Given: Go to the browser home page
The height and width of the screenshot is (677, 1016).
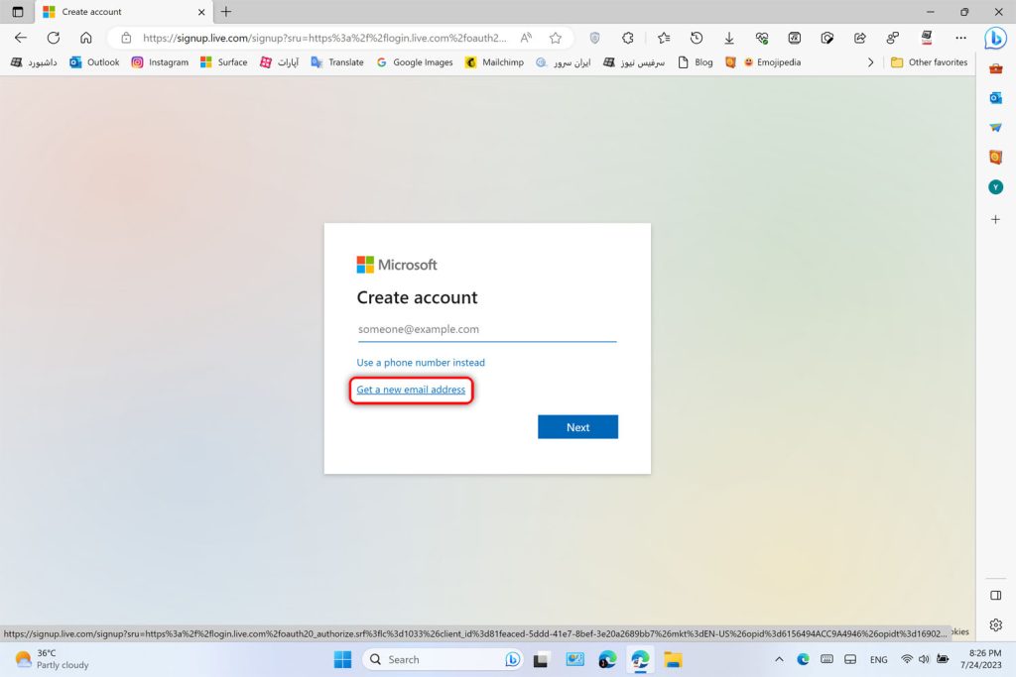Looking at the screenshot, I should (86, 38).
